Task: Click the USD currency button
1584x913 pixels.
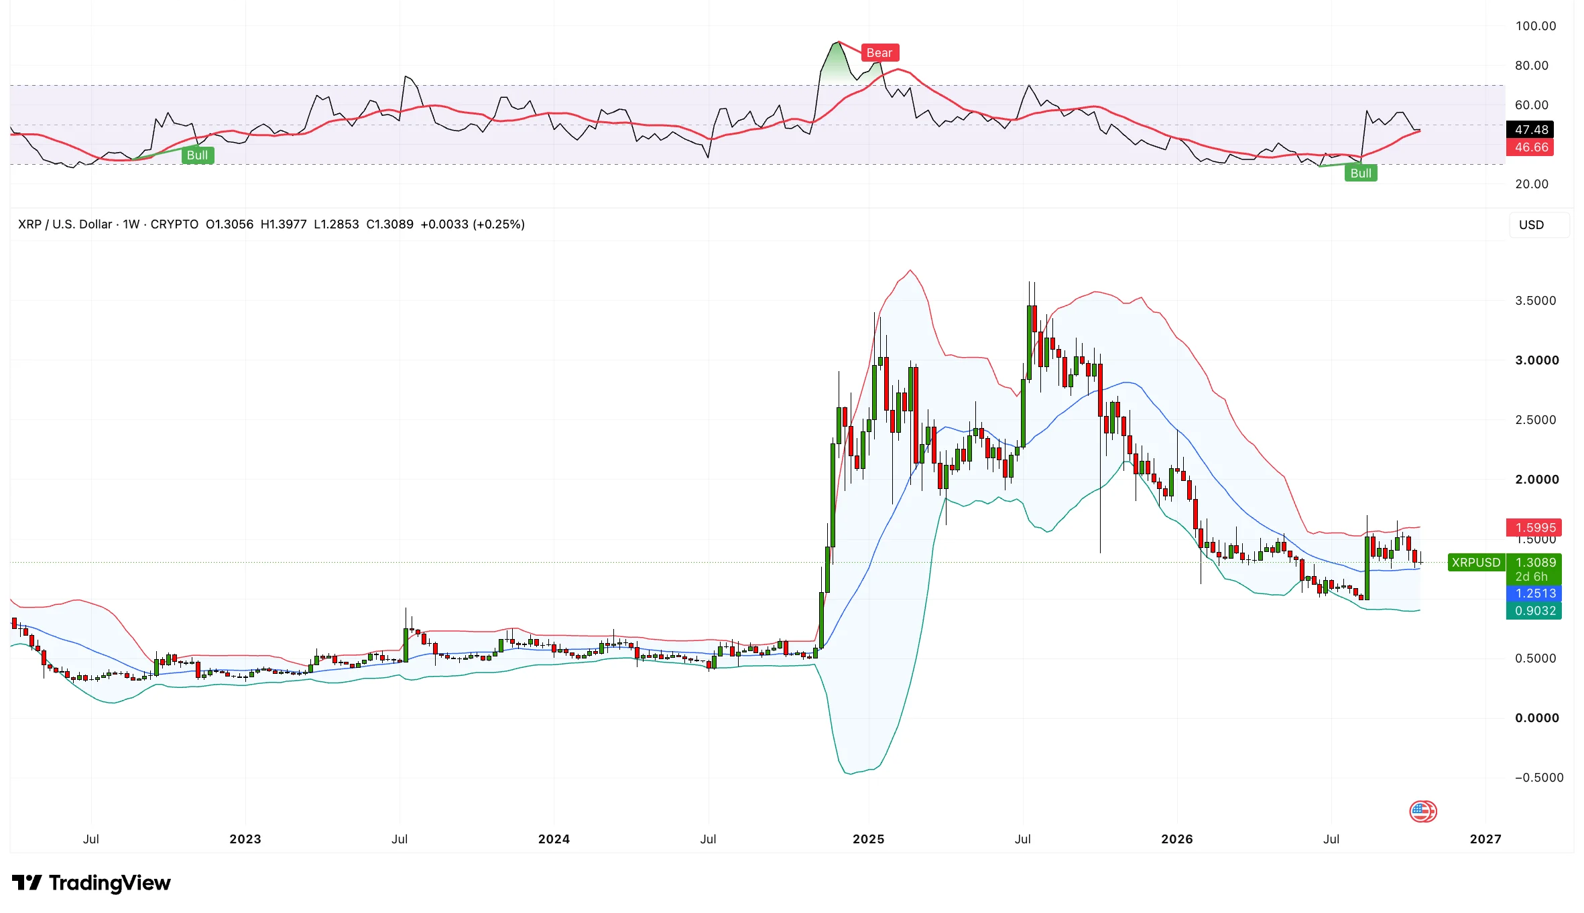Action: [x=1538, y=225]
